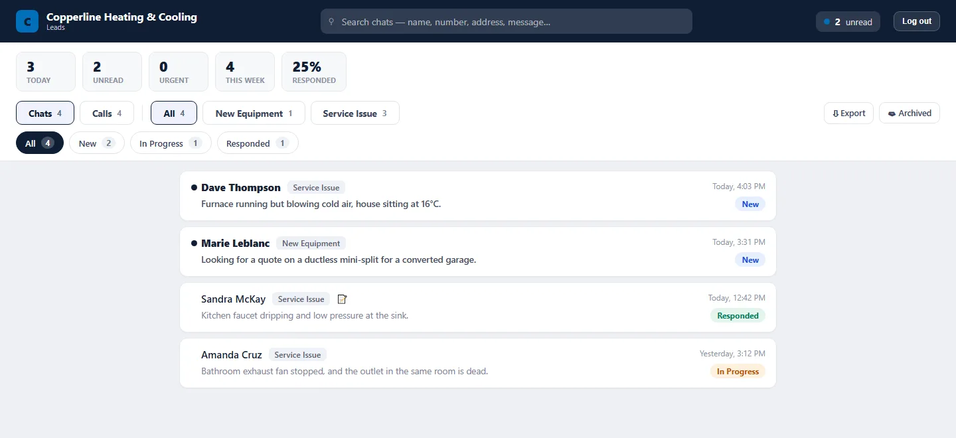Click the search magnifier icon
The image size is (956, 438).
point(331,22)
